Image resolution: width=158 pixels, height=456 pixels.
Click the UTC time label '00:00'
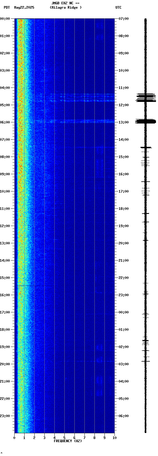pyautogui.click(x=124, y=312)
